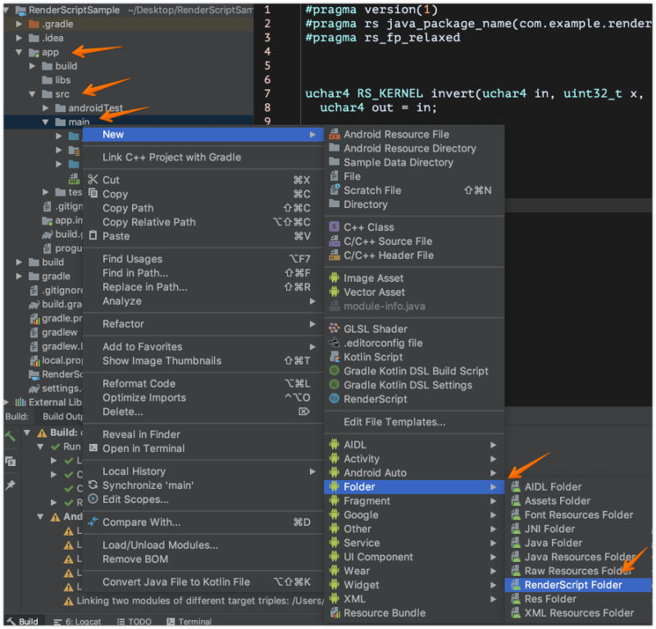Click the GLSL Shader icon in the New submenu
This screenshot has width=656, height=629.
335,328
